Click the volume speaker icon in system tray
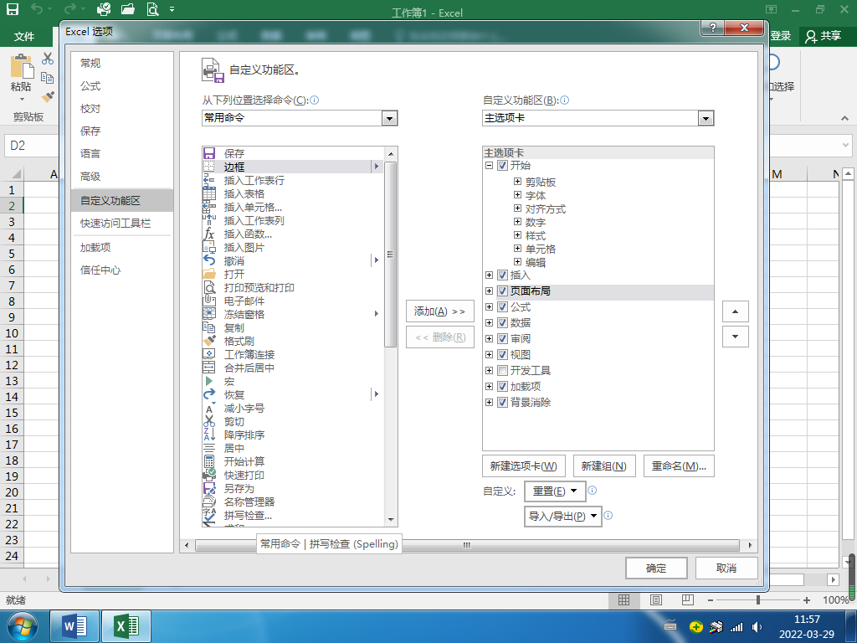The height and width of the screenshot is (643, 857). point(757,626)
